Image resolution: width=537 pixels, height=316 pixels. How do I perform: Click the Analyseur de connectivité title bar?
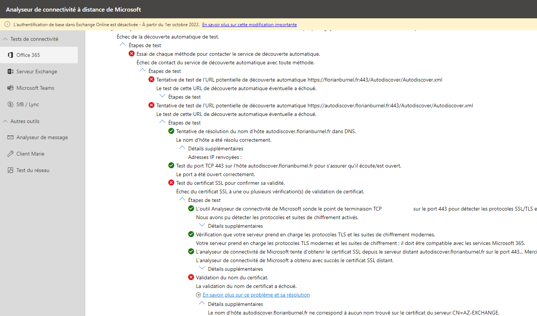tap(74, 9)
